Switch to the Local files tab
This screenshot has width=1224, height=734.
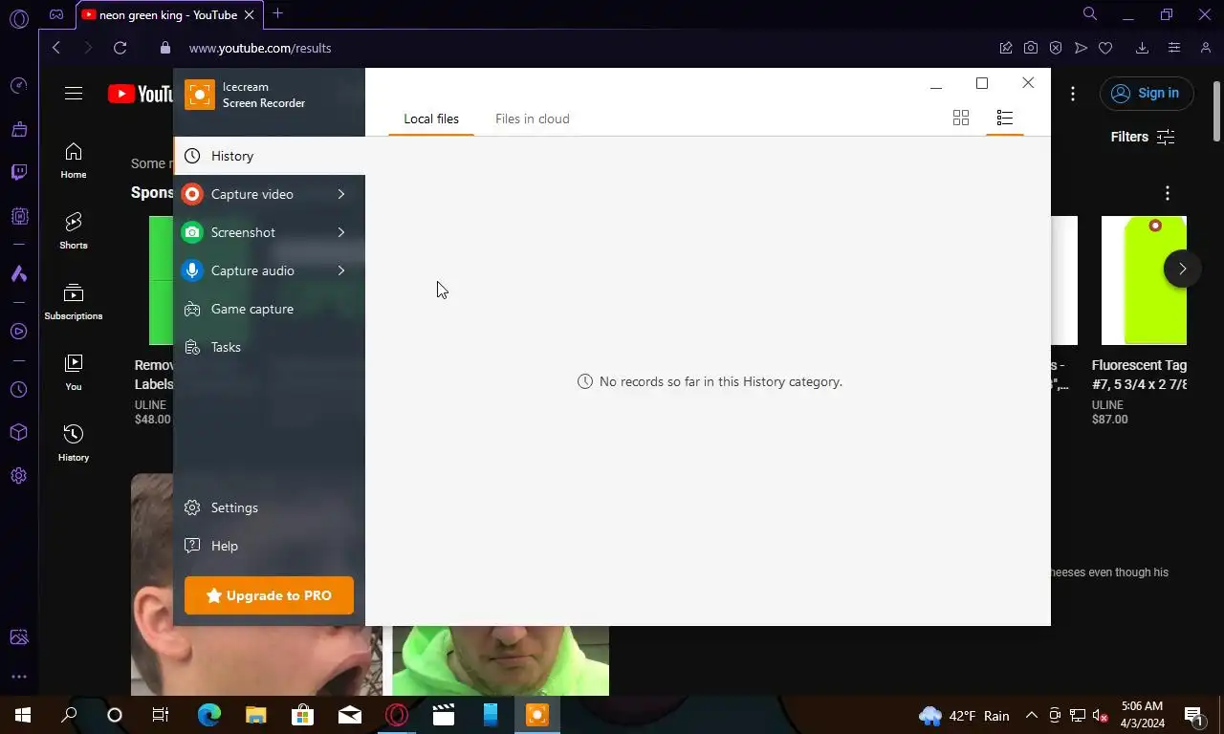(431, 119)
